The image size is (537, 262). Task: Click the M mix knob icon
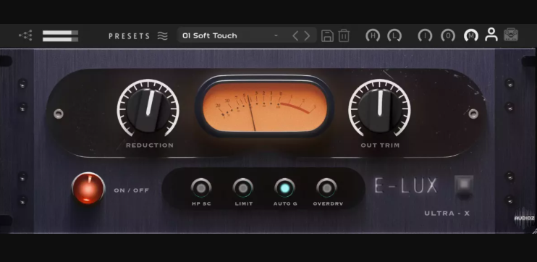pyautogui.click(x=471, y=35)
